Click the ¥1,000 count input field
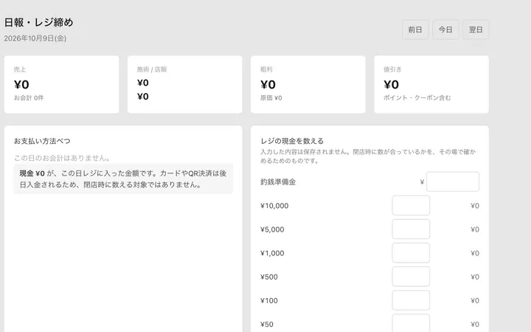The height and width of the screenshot is (332, 531). click(x=411, y=253)
